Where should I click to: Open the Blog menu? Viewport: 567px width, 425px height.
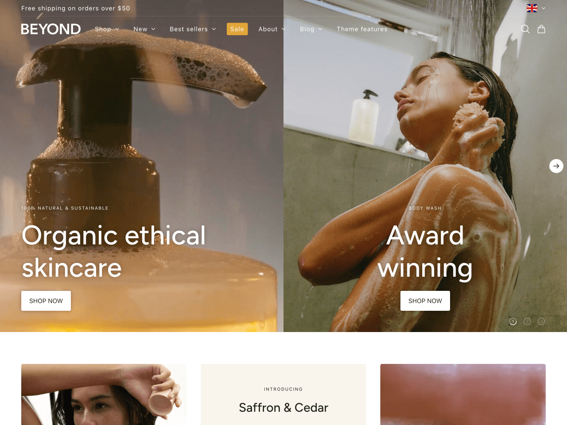point(311,29)
